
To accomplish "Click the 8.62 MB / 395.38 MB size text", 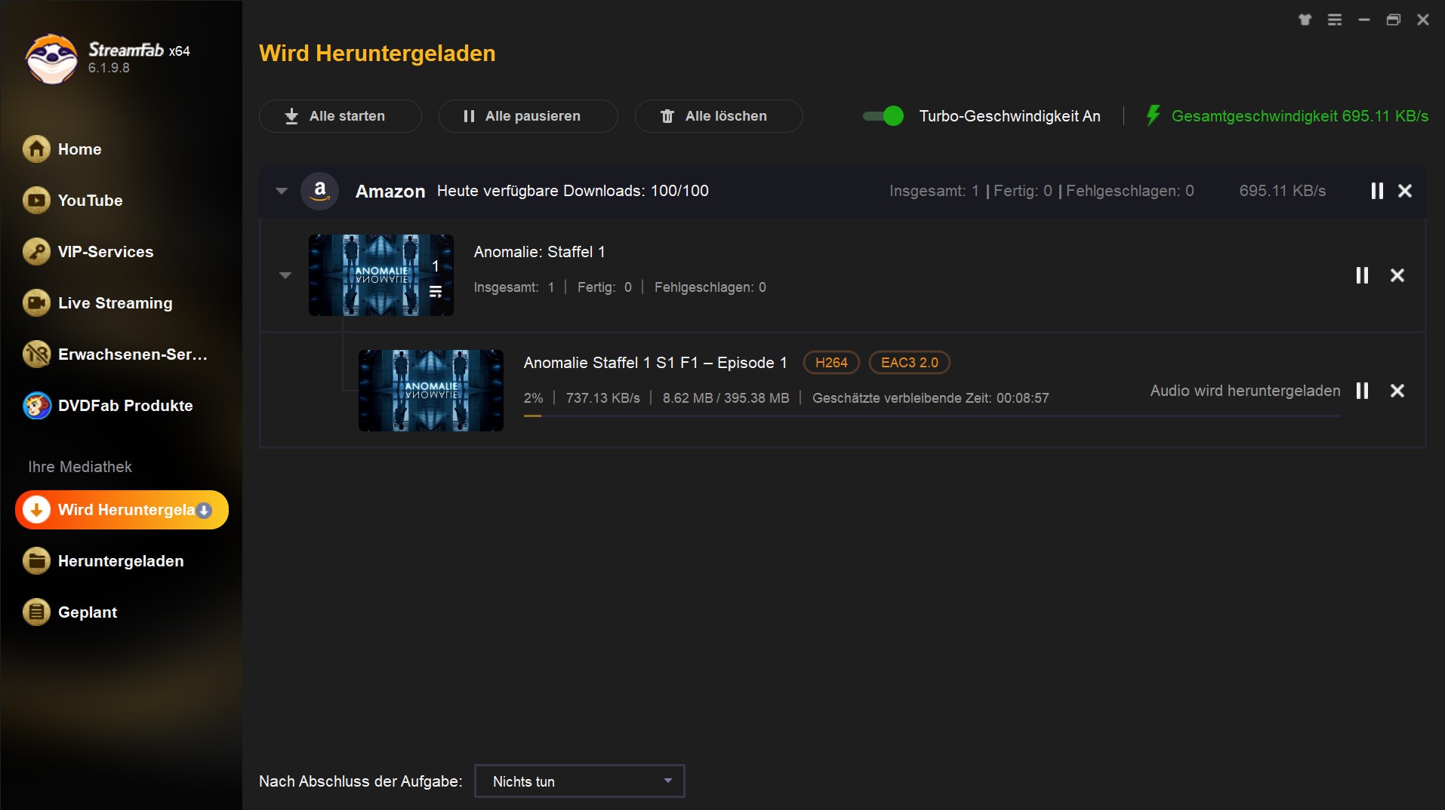I will coord(726,398).
